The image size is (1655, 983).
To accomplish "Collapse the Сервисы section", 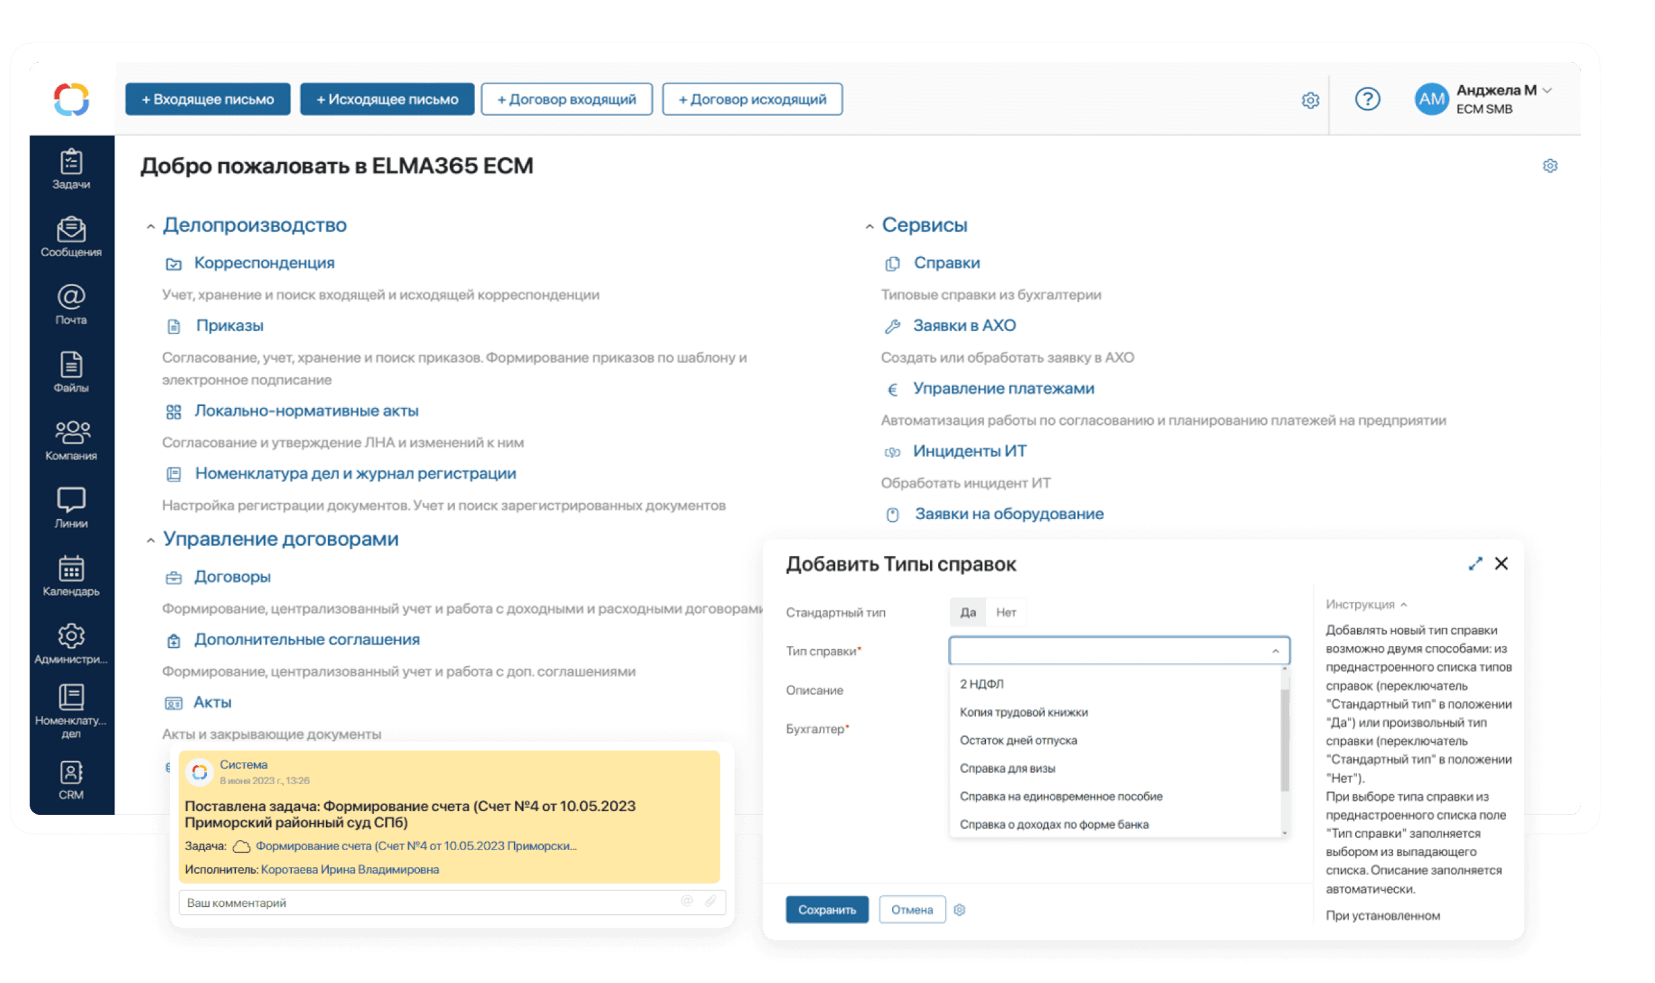I will (x=869, y=227).
